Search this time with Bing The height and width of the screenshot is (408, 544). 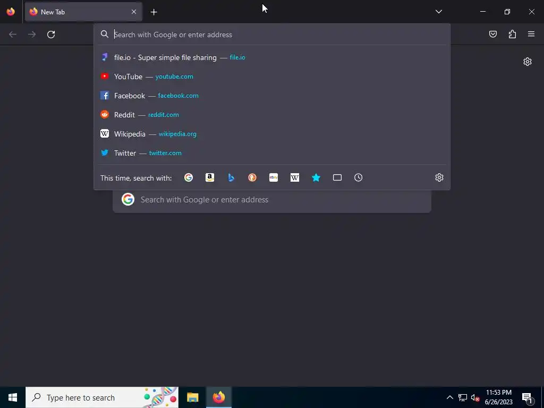tap(231, 177)
